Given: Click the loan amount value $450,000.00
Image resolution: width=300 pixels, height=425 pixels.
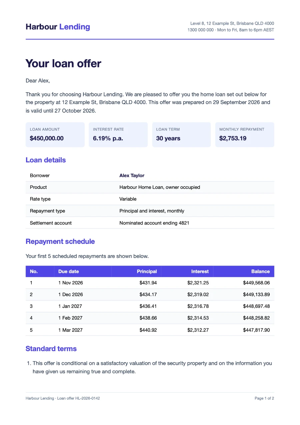Looking at the screenshot, I should [47, 138].
